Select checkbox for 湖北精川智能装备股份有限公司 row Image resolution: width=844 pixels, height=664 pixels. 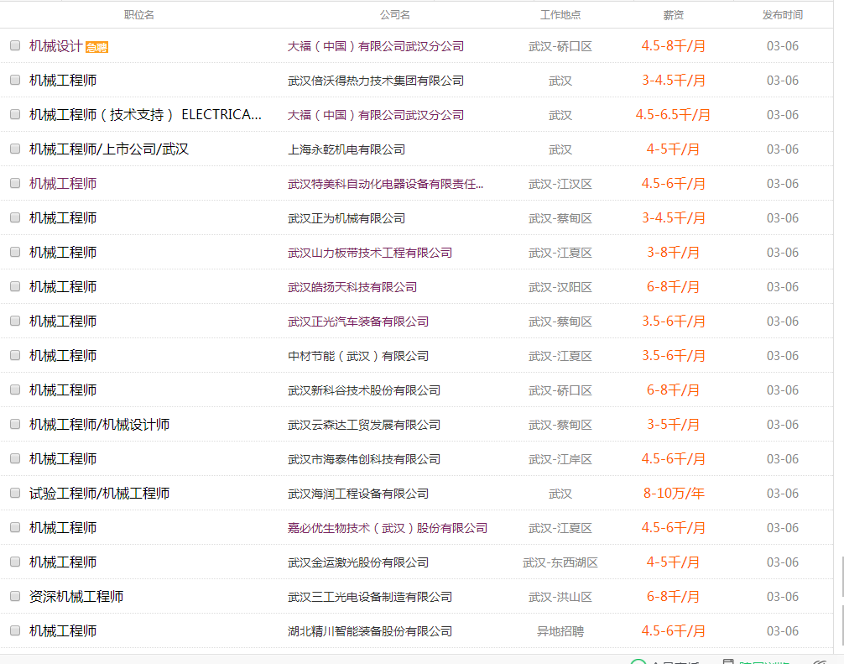click(x=15, y=631)
